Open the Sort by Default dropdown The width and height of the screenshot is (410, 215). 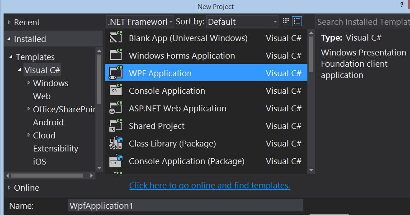tap(242, 22)
